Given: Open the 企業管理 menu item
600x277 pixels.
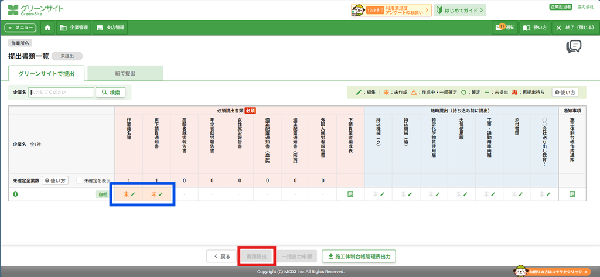Looking at the screenshot, I should click(x=74, y=28).
